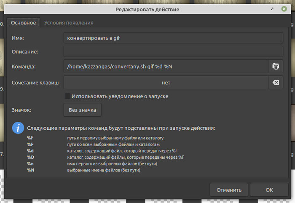The image size is (295, 203).
Task: Select the %f parameter text
Action: pyautogui.click(x=30, y=138)
